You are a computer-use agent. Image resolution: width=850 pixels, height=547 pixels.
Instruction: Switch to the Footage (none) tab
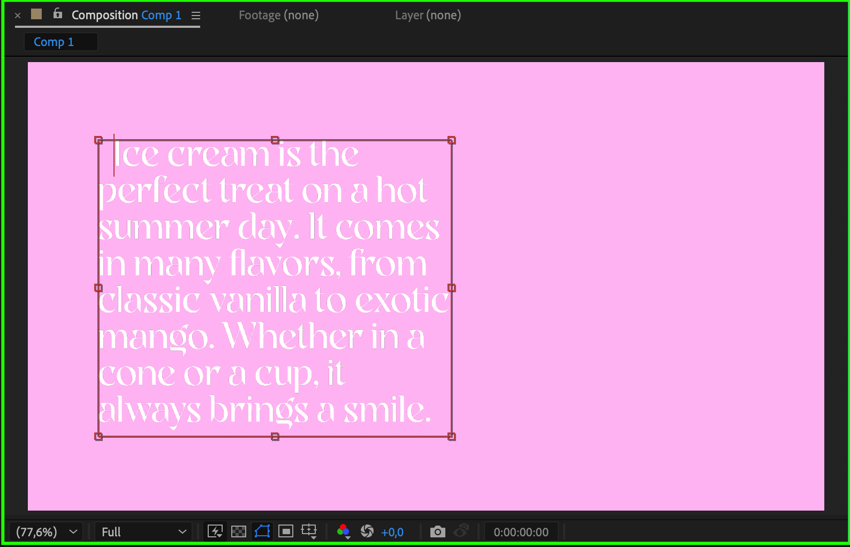coord(278,16)
